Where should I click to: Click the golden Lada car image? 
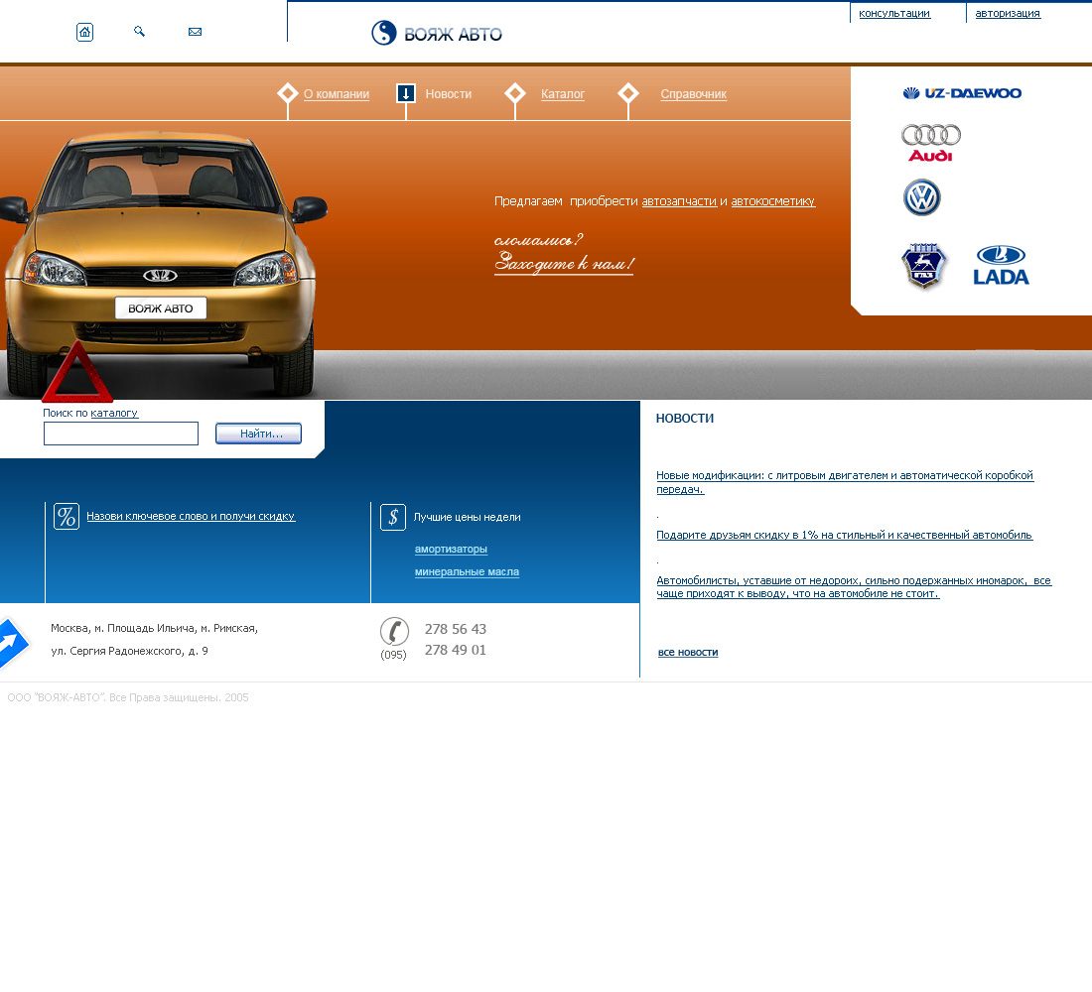click(x=162, y=263)
